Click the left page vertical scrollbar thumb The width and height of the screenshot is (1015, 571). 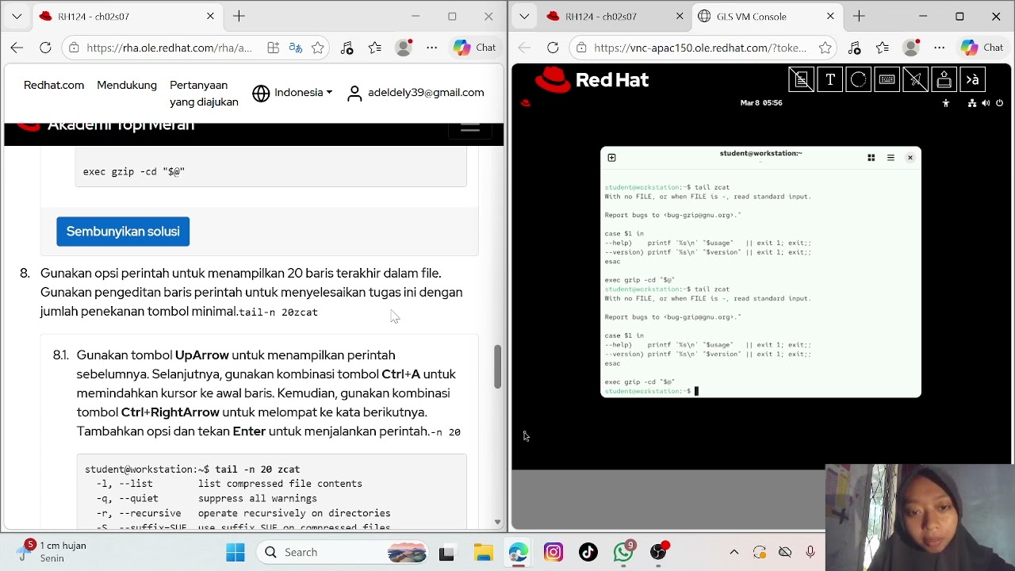[497, 366]
